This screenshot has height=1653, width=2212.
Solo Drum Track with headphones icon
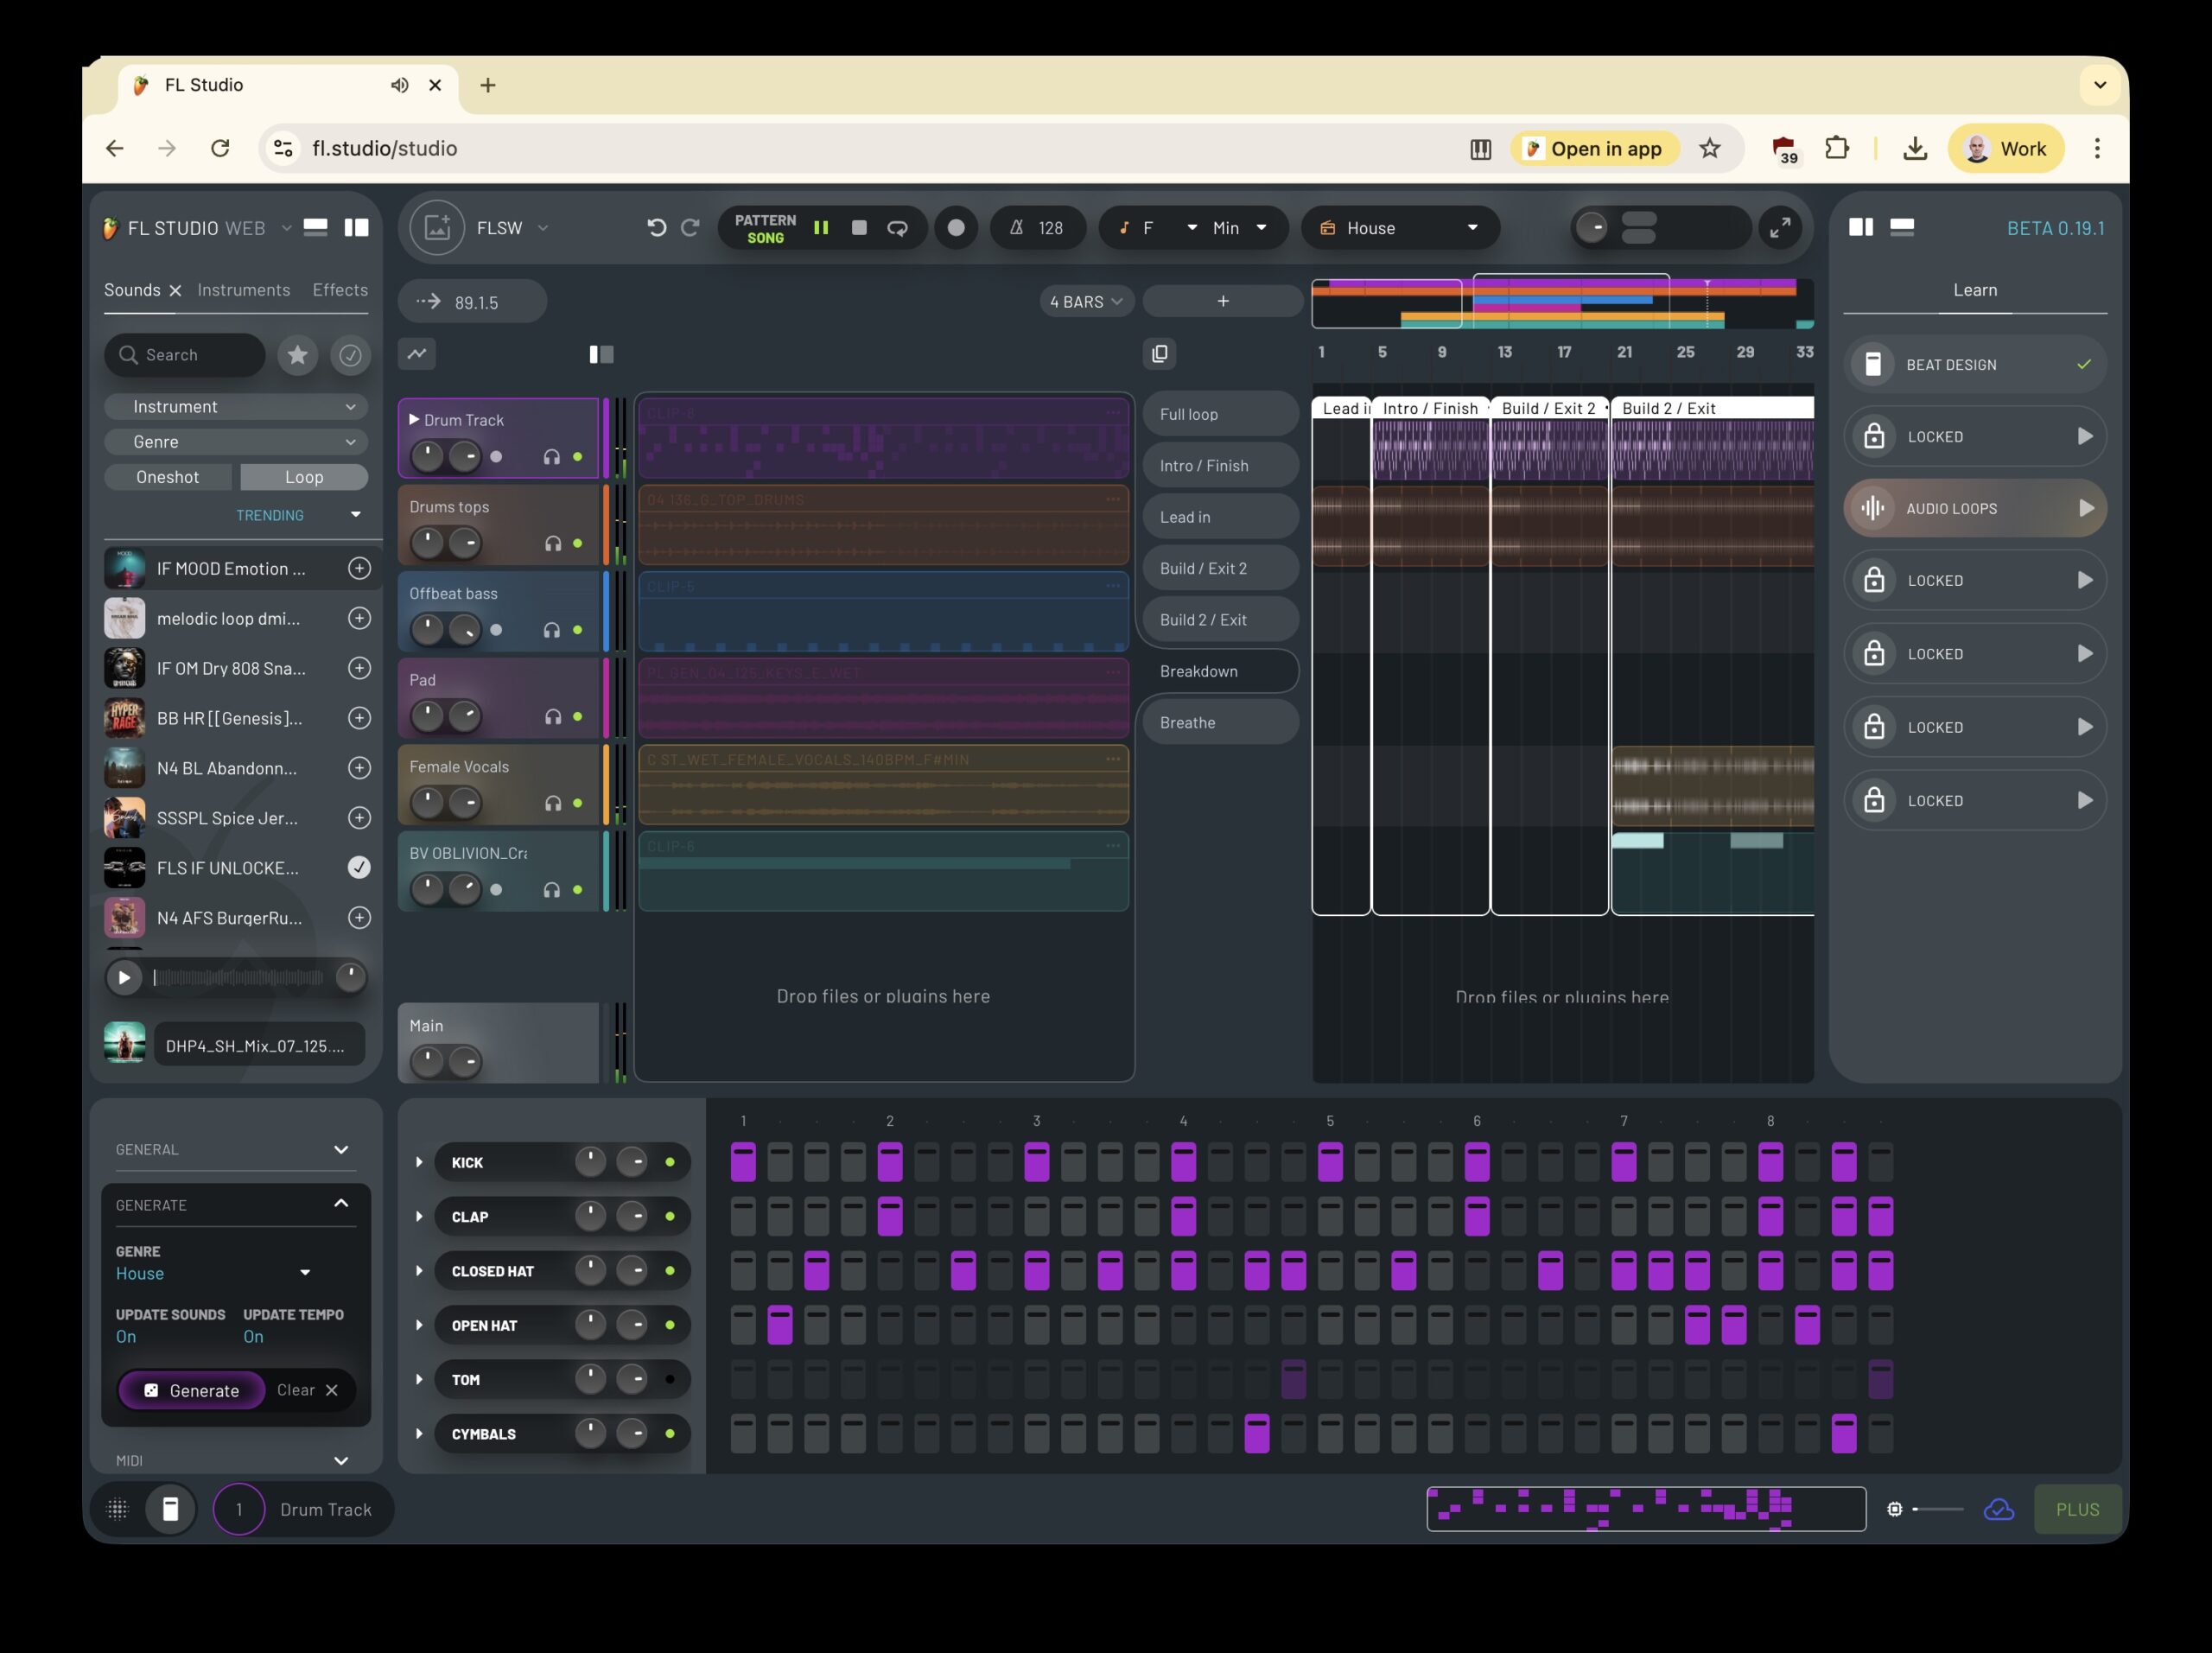click(551, 457)
